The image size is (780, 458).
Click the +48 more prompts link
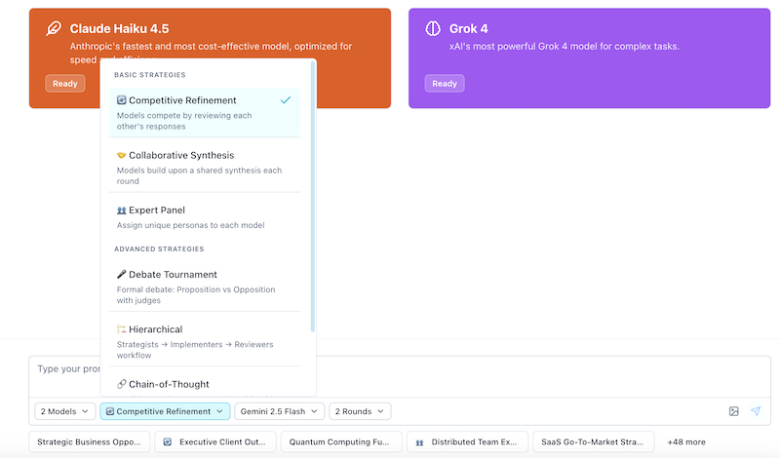click(685, 441)
